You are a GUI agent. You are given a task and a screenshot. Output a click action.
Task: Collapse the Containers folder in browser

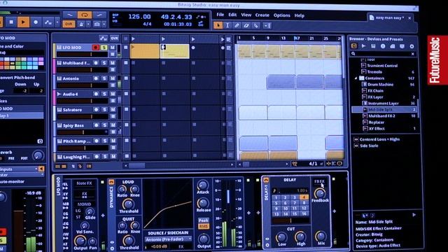click(x=356, y=78)
